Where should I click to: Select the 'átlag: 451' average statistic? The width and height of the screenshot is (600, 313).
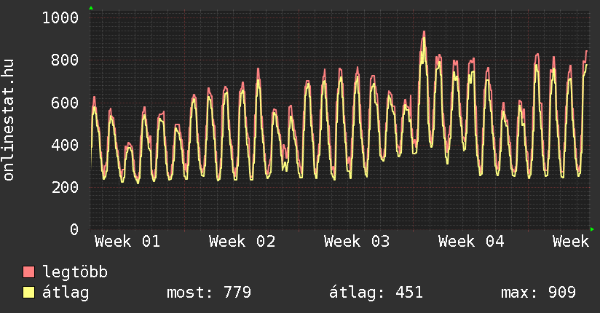click(x=376, y=293)
